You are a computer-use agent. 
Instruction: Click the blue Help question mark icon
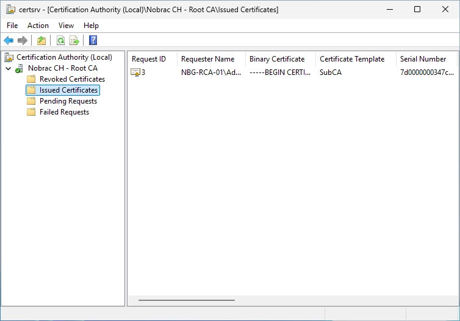(93, 40)
